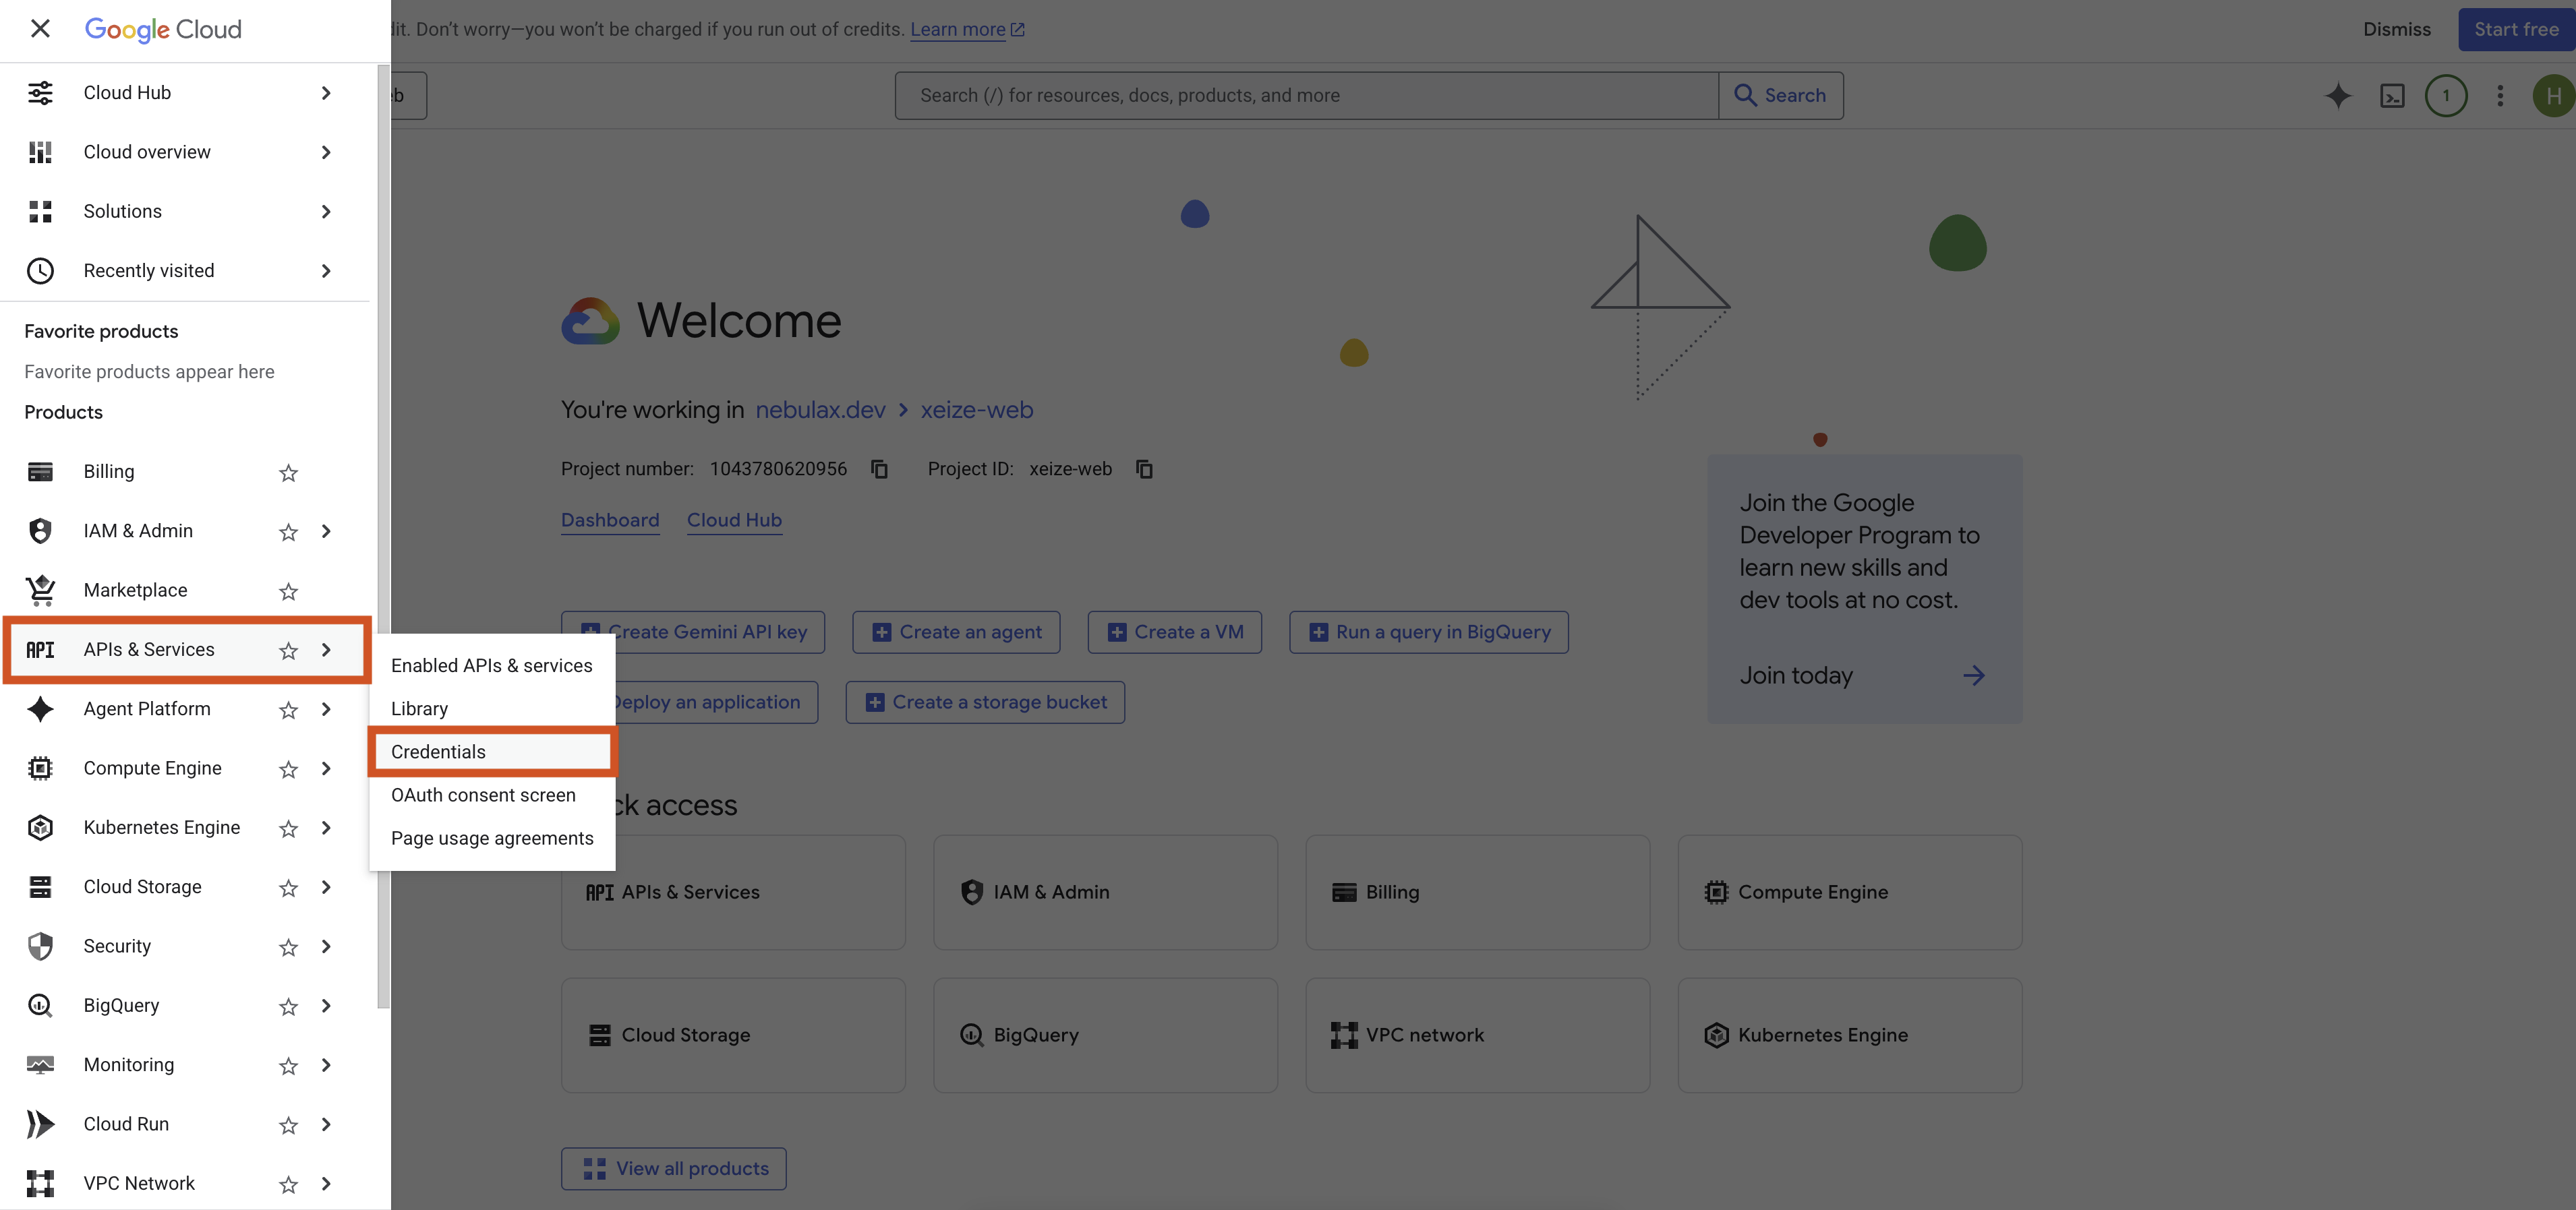Activate the Cloud Shell terminal icon
Image resolution: width=2576 pixels, height=1210 pixels.
click(x=2392, y=96)
